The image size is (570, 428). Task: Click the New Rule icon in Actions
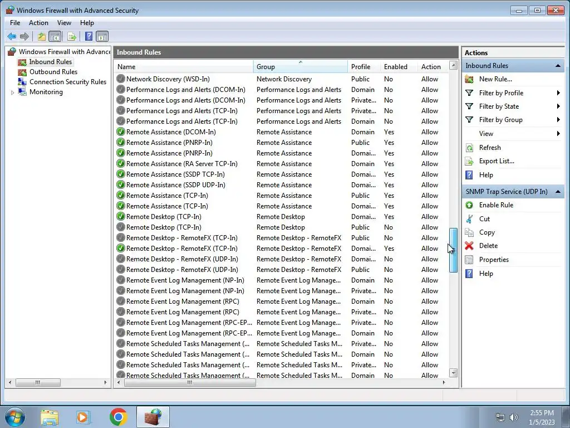pos(469,79)
